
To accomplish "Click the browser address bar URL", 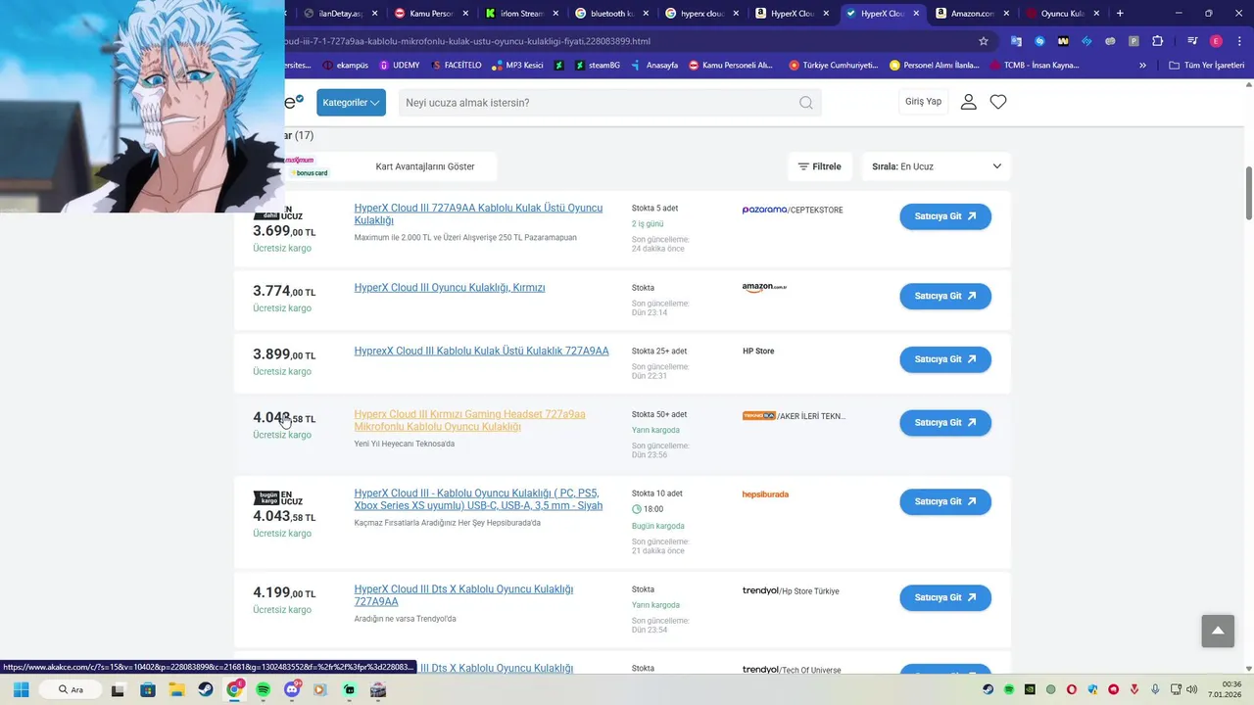I will pos(627,41).
